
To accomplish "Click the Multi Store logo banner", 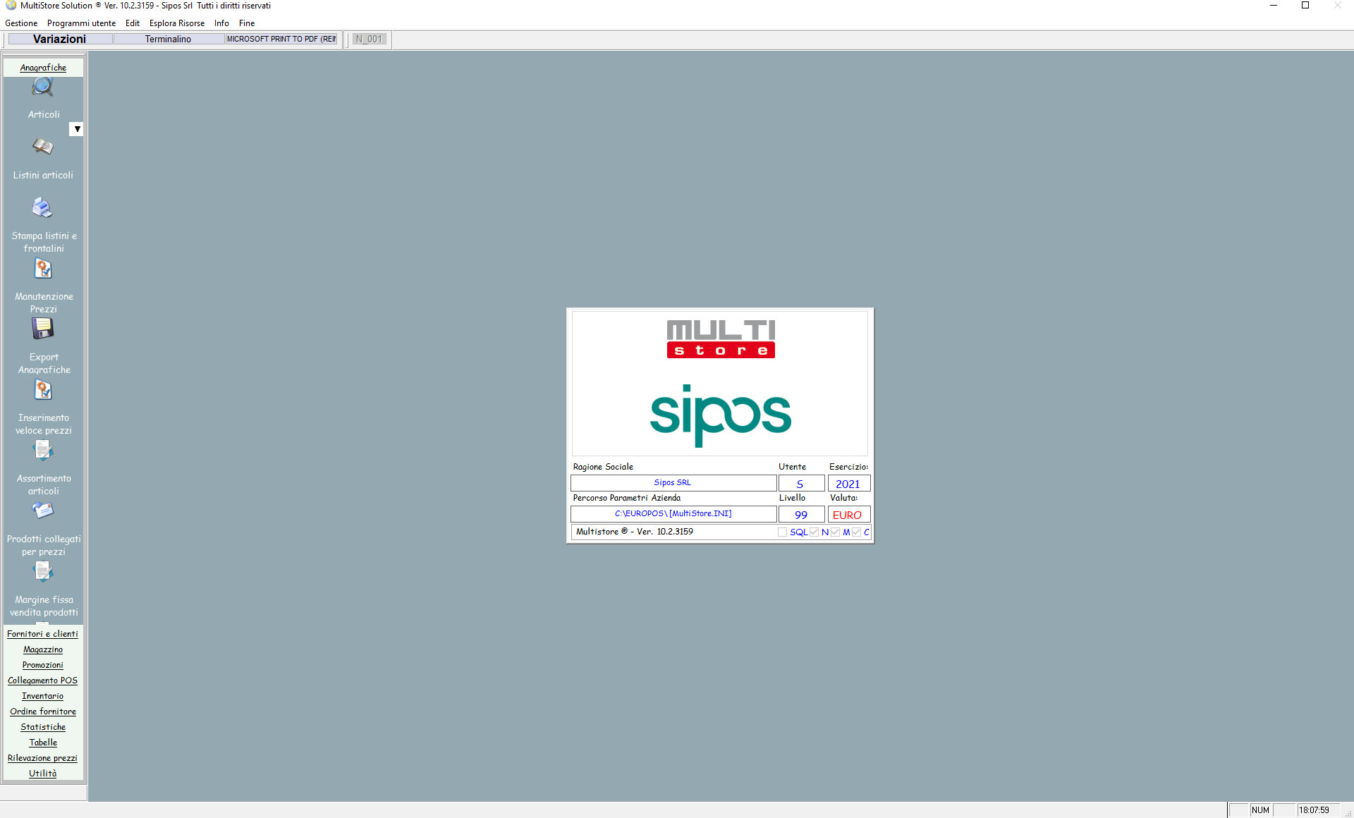I will coord(721,339).
